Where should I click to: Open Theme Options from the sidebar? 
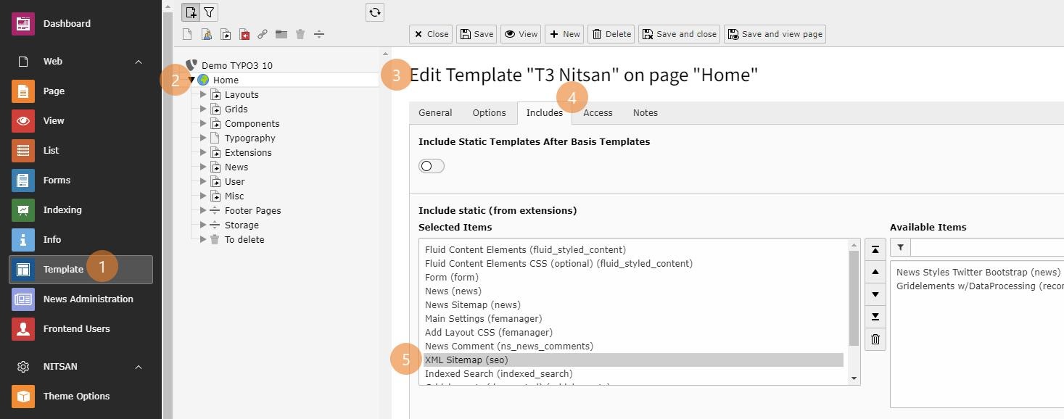click(75, 397)
